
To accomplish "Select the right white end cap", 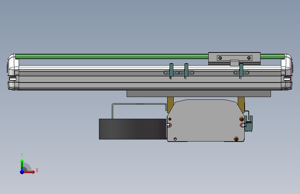I will [287, 72].
